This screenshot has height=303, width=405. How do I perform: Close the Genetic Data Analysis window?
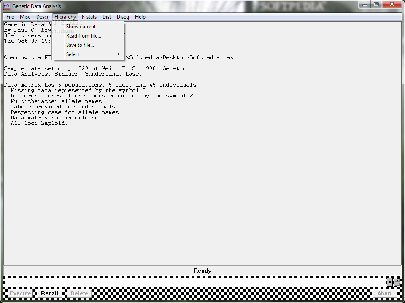[392, 4]
